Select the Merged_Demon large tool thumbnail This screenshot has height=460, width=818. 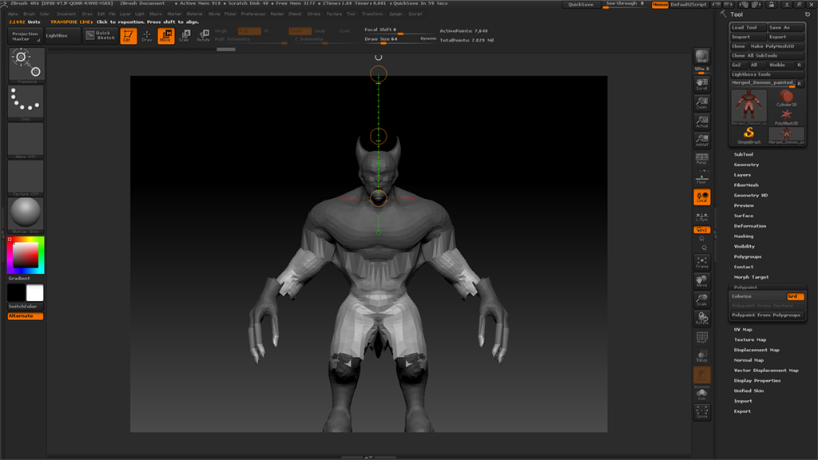(749, 106)
